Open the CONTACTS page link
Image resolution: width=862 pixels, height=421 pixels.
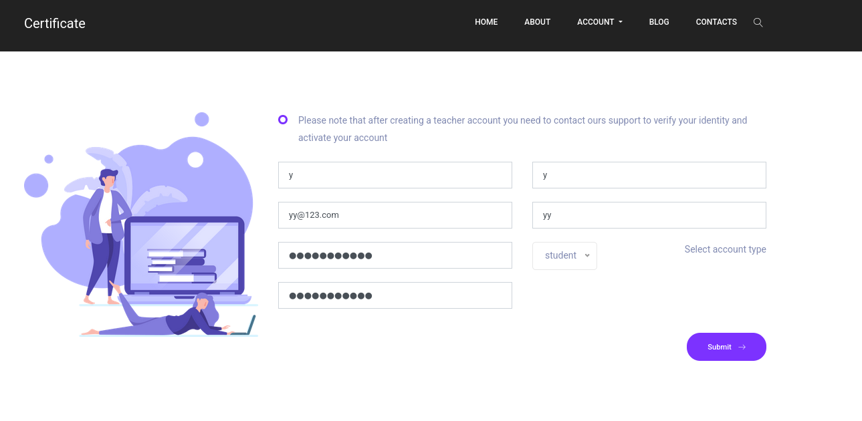point(716,22)
